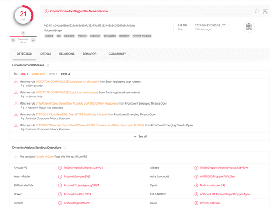Switch to the DETAILS tab
The width and height of the screenshot is (272, 207).
(x=46, y=54)
